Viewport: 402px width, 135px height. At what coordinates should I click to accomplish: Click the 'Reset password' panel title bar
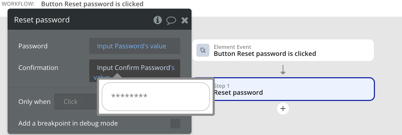coord(81,20)
